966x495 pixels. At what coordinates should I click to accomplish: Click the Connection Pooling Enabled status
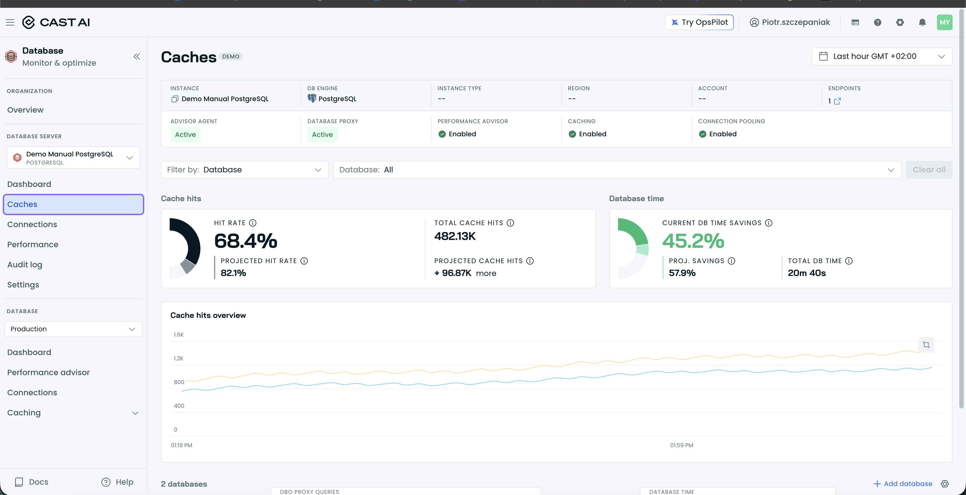[718, 134]
